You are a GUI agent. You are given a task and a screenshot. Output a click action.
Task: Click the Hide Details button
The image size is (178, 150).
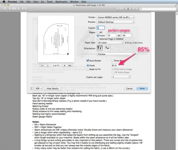pos(52,89)
